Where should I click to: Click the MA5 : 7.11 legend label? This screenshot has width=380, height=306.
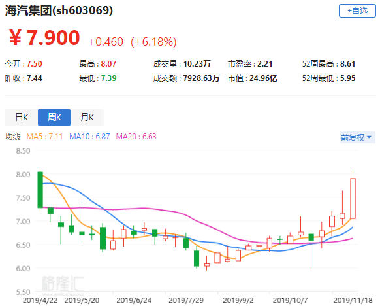(44, 137)
